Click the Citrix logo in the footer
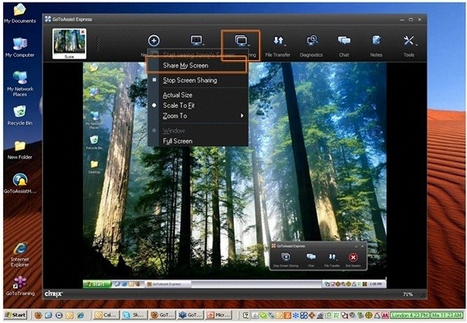This screenshot has height=323, width=467. click(x=53, y=294)
